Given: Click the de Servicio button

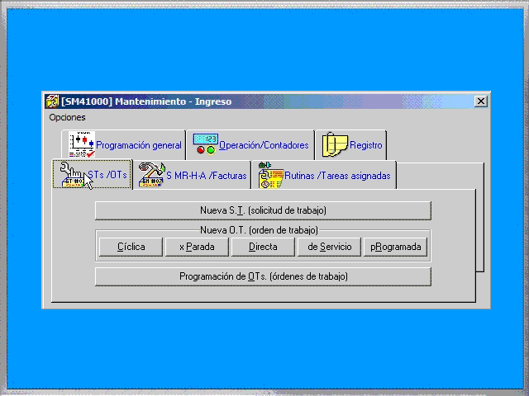Looking at the screenshot, I should click(x=329, y=247).
